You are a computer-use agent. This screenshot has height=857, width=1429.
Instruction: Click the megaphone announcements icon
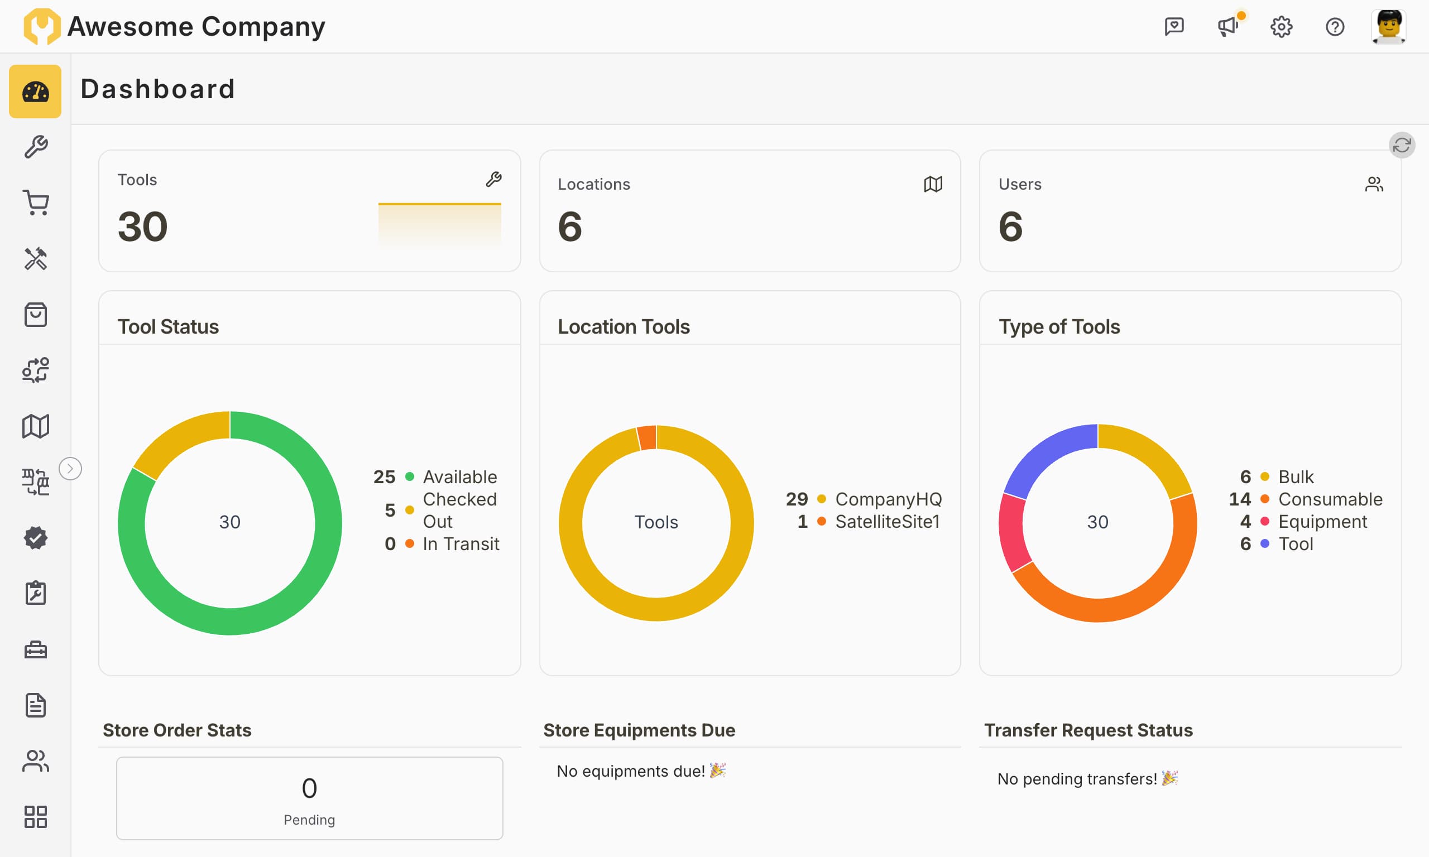1227,27
